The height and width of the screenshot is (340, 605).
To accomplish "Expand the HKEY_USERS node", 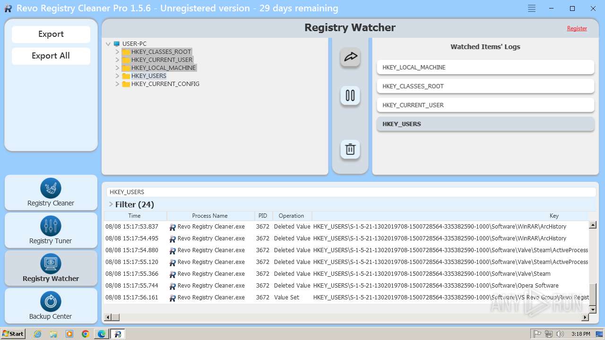I will (x=117, y=76).
